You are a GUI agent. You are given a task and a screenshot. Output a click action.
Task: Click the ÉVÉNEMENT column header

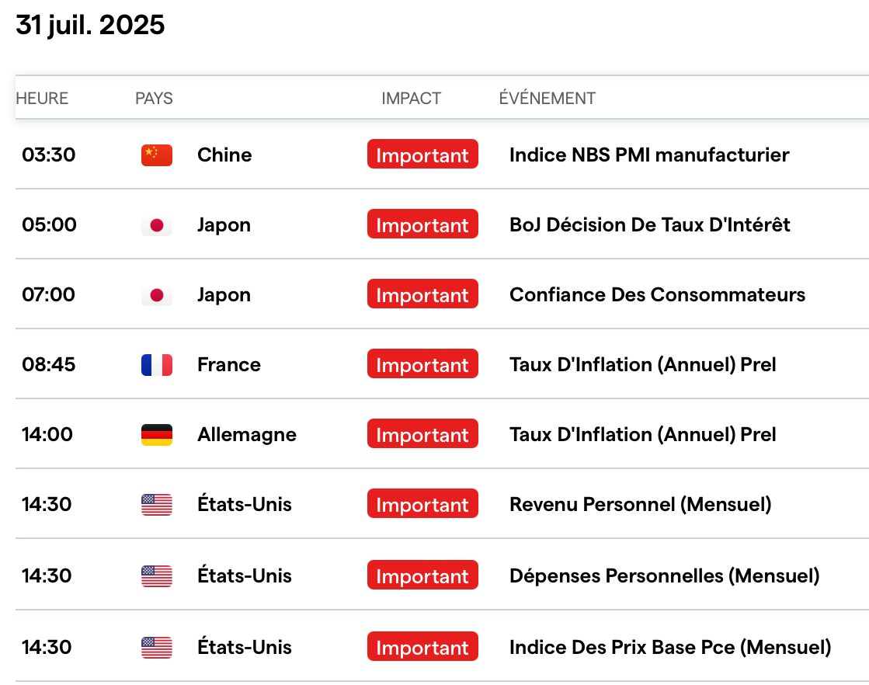[547, 99]
